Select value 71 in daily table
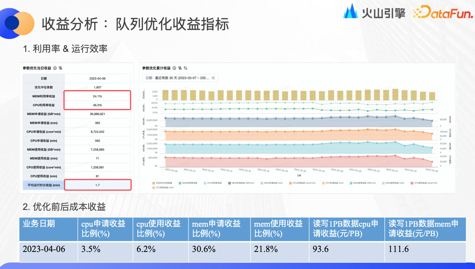This screenshot has height=269, width=475. coord(98,158)
